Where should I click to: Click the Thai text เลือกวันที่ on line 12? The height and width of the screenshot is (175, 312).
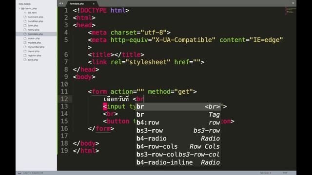[116, 99]
